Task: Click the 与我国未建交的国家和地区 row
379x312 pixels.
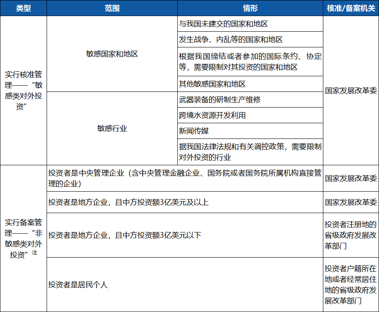Action: pyautogui.click(x=250, y=24)
